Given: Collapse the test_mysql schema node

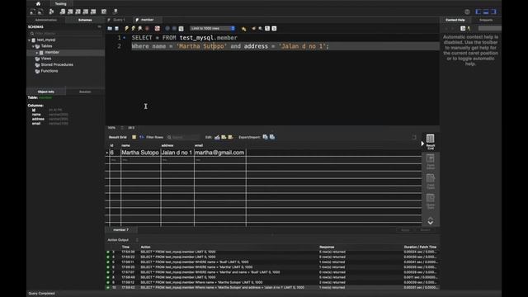Looking at the screenshot, I should [30, 40].
